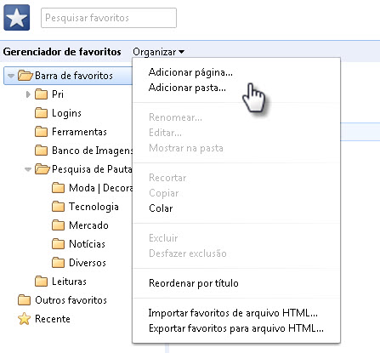380x353 pixels.
Task: Select Colar in the Organizar menu
Action: 161,208
